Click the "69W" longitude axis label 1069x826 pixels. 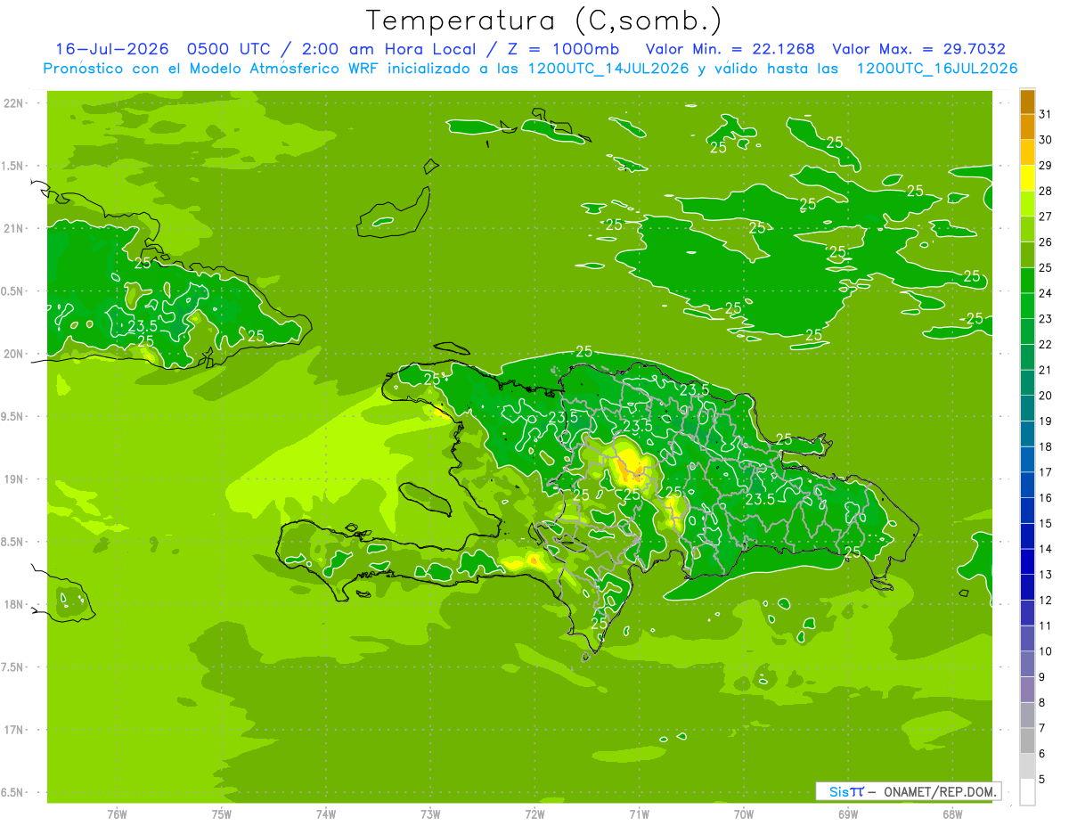tap(848, 814)
